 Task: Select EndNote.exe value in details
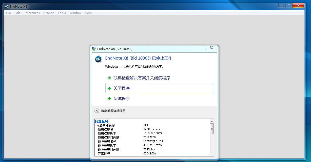coord(152,129)
